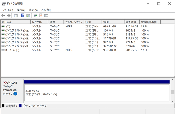
Task: Sort by the ボリューム column header
Action: coord(15,22)
